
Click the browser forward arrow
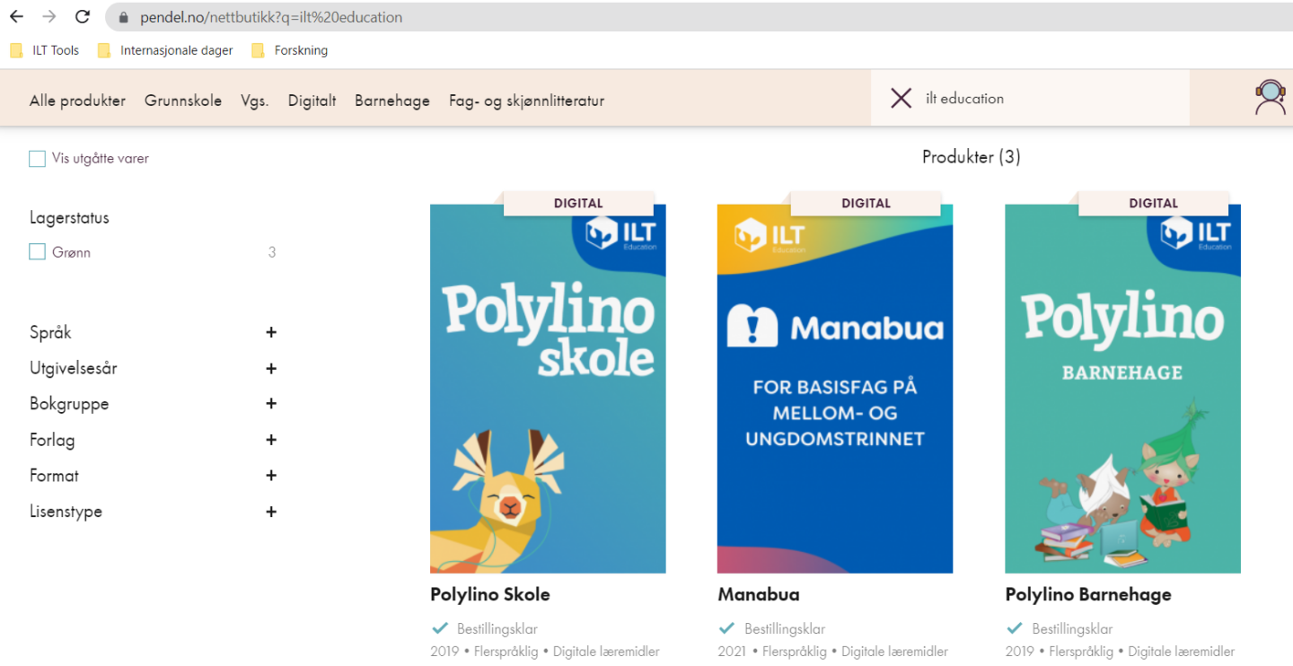pyautogui.click(x=49, y=17)
